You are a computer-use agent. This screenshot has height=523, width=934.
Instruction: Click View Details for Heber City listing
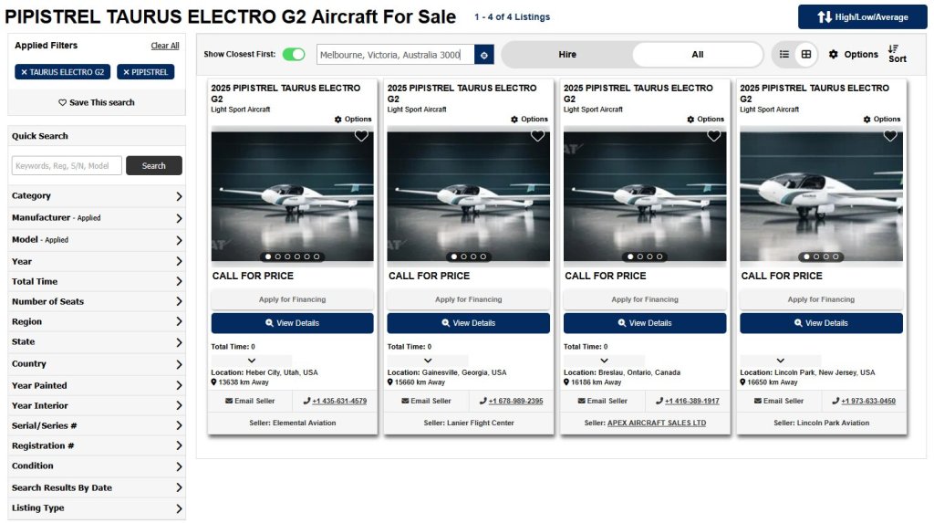tap(292, 323)
